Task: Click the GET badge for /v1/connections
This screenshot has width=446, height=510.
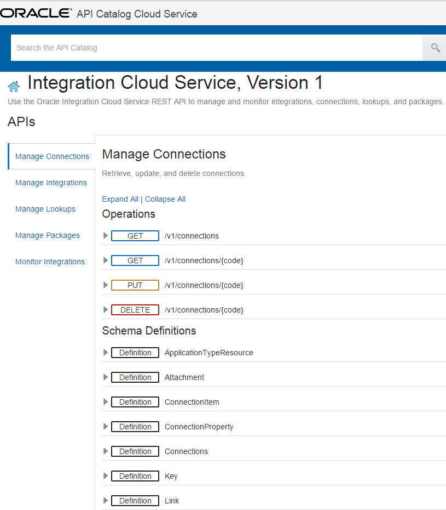Action: 135,235
